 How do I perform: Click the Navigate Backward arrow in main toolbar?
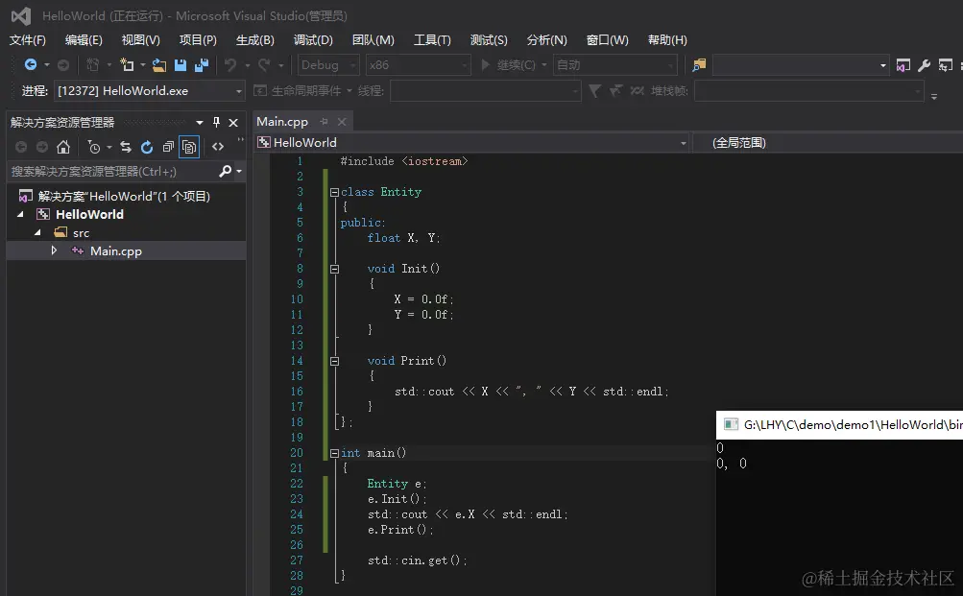coord(30,64)
